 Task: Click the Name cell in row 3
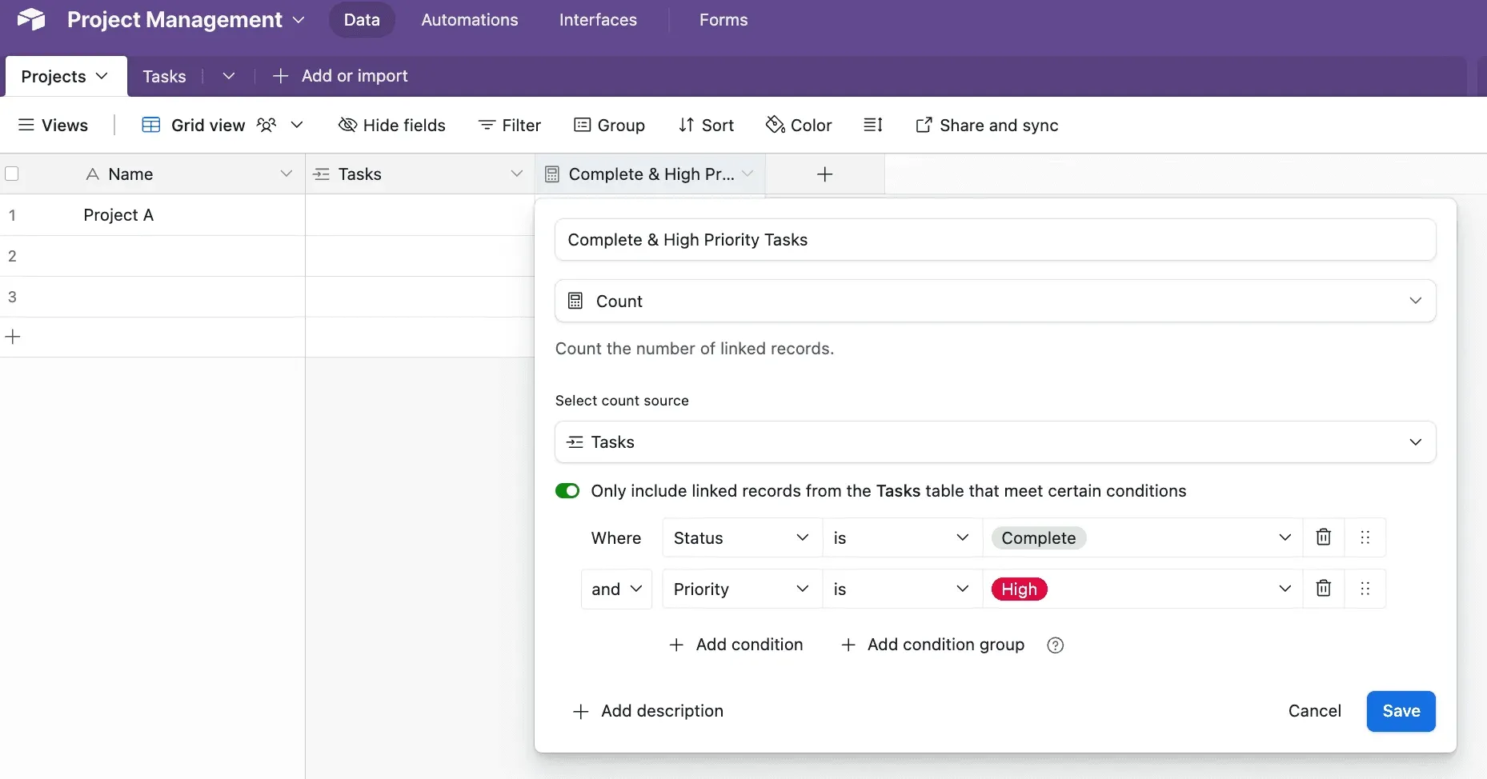coord(152,297)
